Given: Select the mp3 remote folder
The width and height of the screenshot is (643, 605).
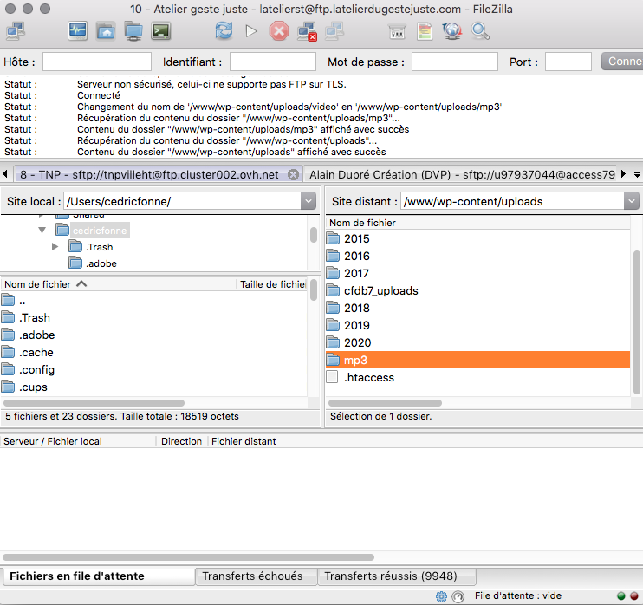Looking at the screenshot, I should (x=477, y=360).
